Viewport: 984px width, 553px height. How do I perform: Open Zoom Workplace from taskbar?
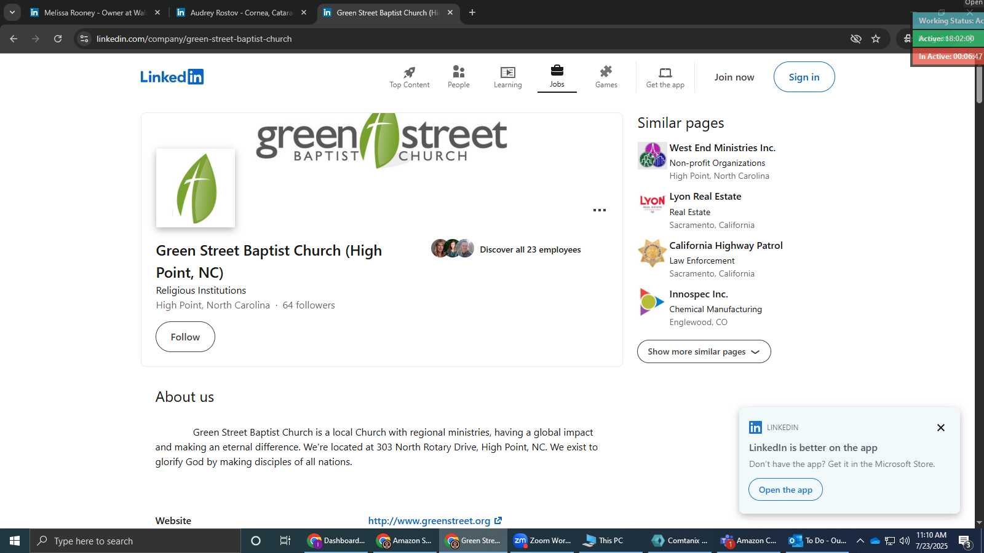pyautogui.click(x=542, y=541)
